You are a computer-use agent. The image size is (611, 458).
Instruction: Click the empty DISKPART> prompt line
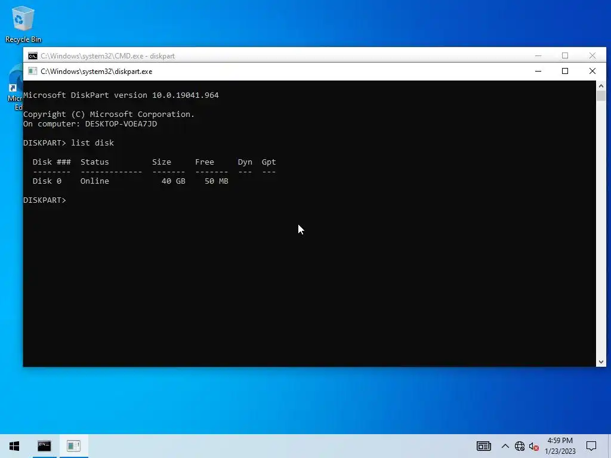click(45, 200)
